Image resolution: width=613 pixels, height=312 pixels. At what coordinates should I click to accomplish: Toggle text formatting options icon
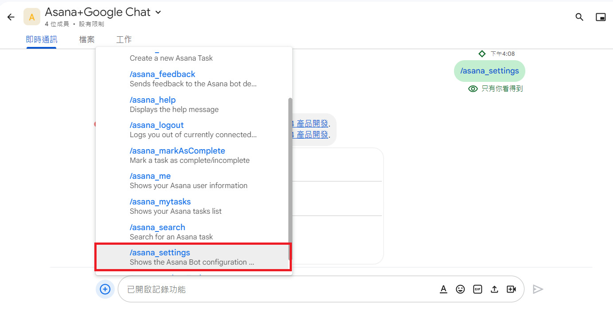coord(443,289)
